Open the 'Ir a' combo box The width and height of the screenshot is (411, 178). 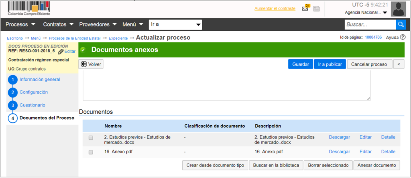(x=175, y=25)
